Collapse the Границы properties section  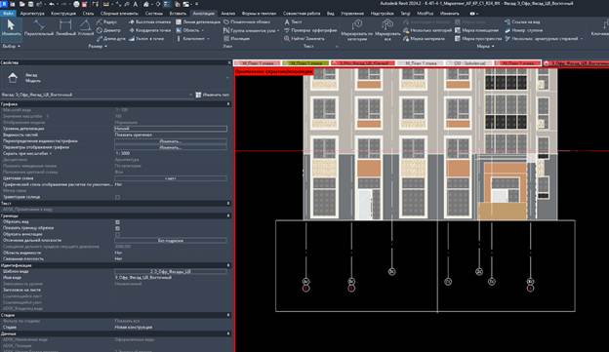228,215
